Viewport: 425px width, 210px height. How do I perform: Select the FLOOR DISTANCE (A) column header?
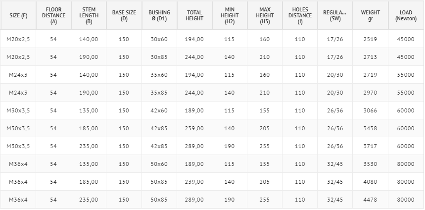point(53,15)
